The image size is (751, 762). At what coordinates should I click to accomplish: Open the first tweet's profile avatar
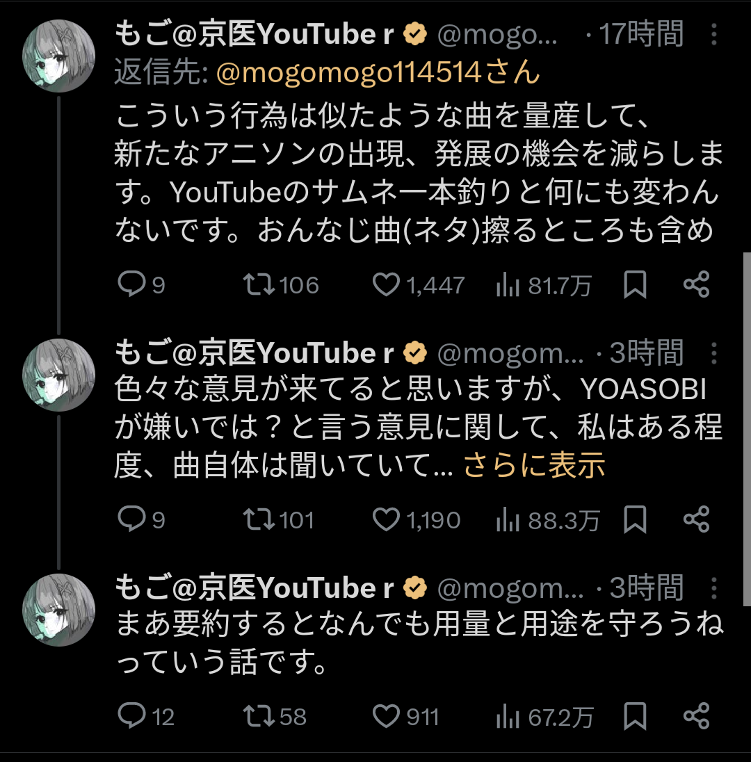click(x=59, y=56)
